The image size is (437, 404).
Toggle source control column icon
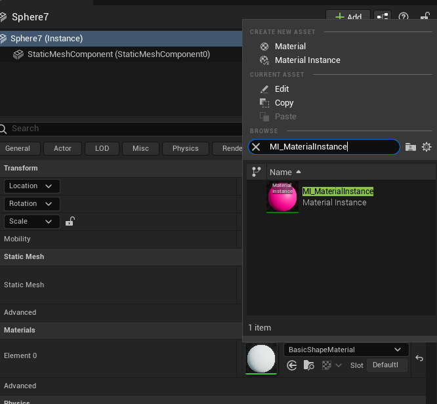point(256,172)
